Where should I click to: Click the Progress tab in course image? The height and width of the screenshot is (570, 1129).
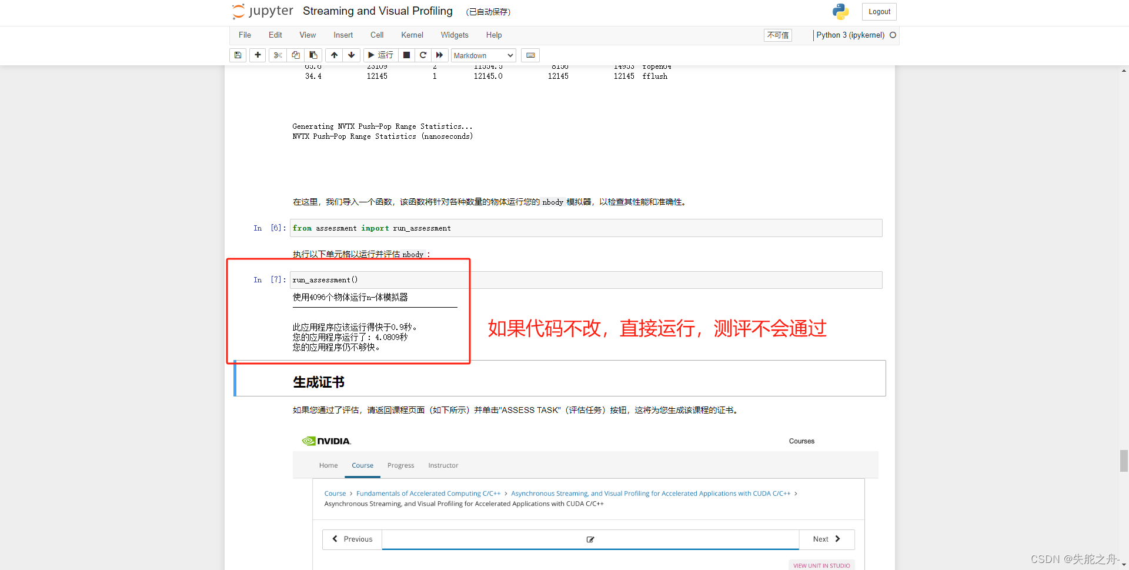pos(400,465)
